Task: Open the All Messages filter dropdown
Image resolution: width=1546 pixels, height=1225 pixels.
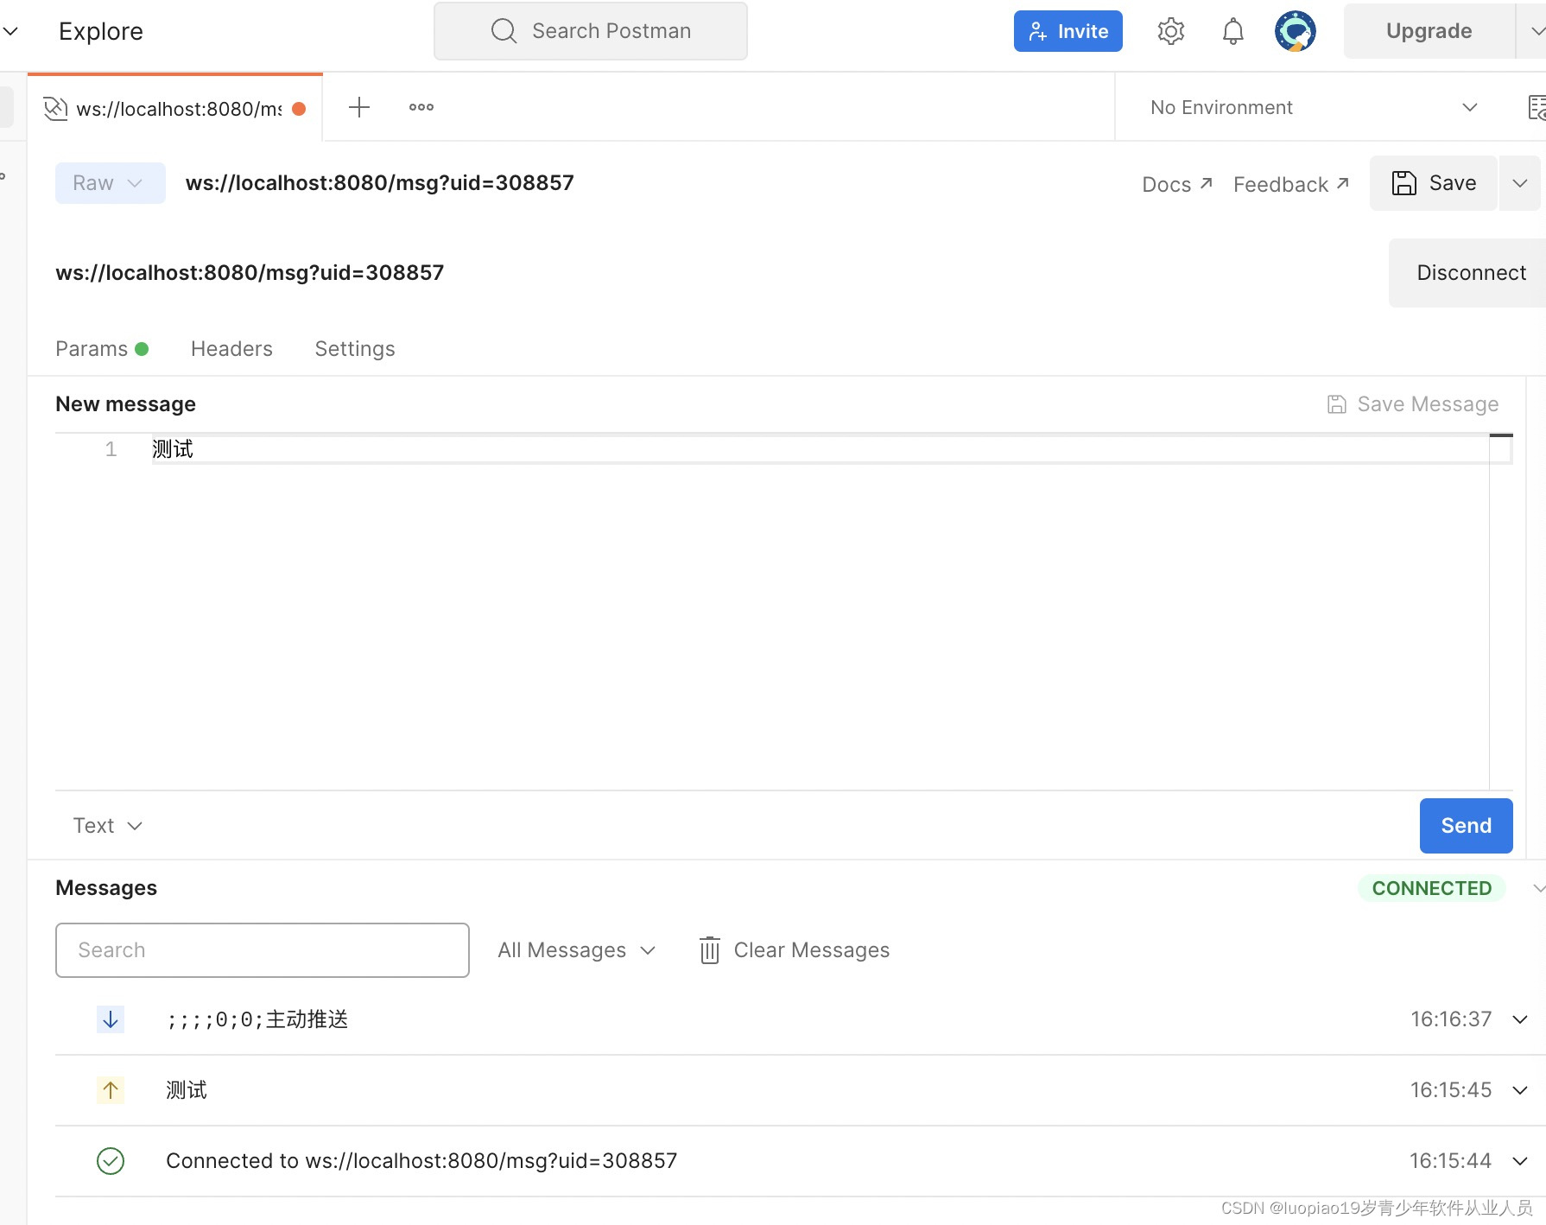Action: point(576,949)
